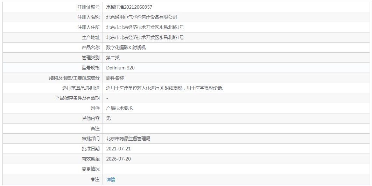Click the 附件 label

coord(95,109)
